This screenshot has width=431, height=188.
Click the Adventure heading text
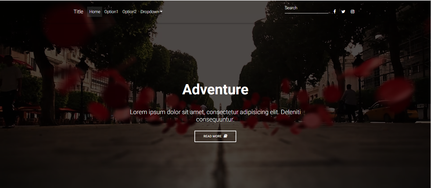[215, 89]
